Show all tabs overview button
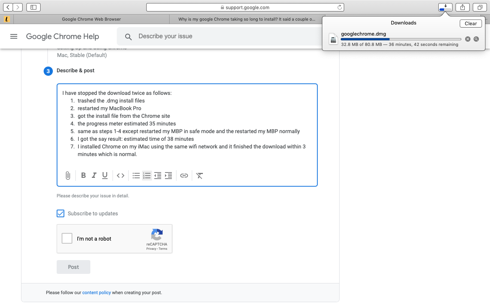 click(480, 7)
